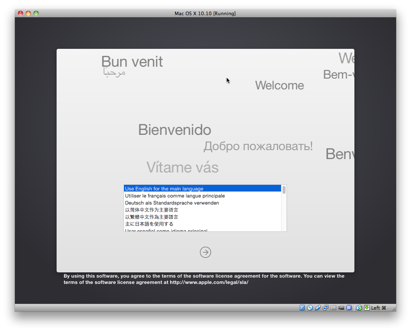Zoom the VM window with green button
This screenshot has height=332, width=411.
[36, 13]
